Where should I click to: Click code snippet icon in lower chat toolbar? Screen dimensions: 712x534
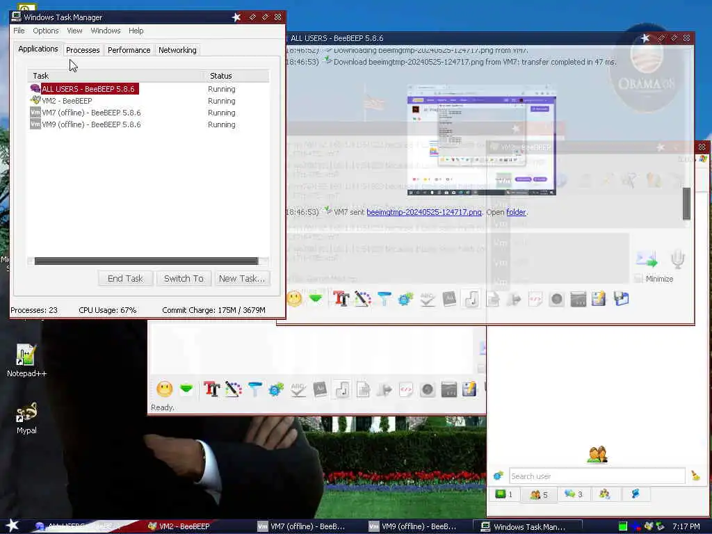(406, 389)
